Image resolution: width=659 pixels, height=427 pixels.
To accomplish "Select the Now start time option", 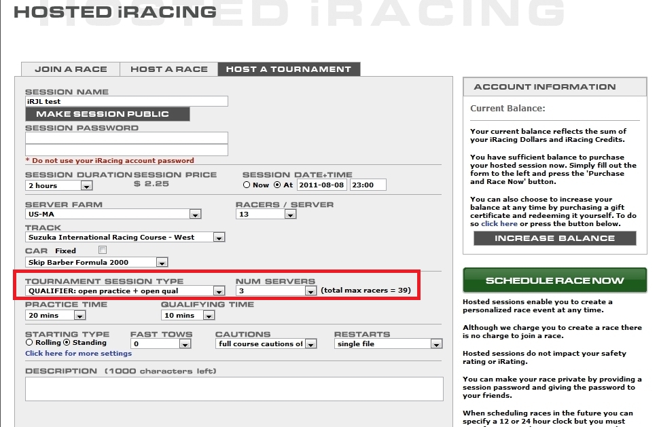I will point(247,185).
